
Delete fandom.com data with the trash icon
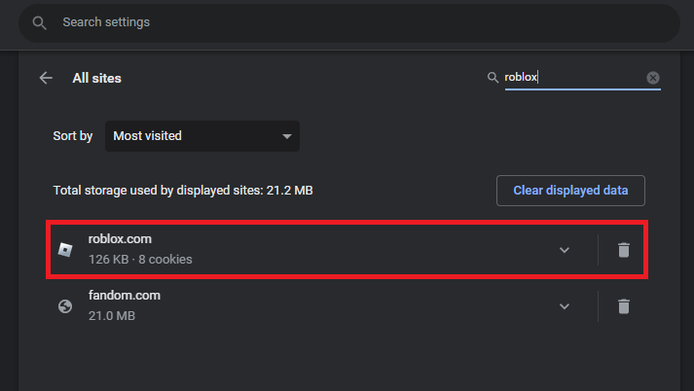click(624, 306)
